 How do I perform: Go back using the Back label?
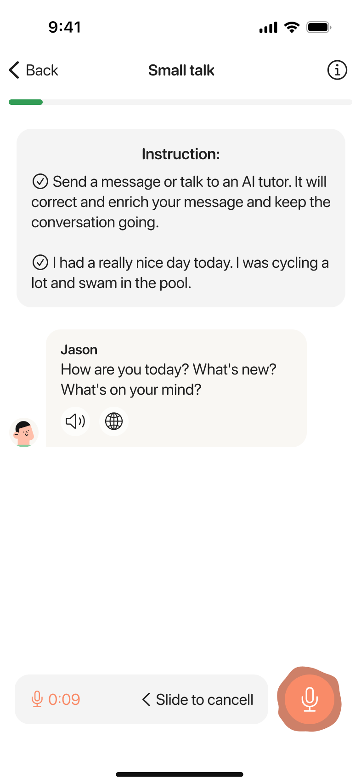42,70
